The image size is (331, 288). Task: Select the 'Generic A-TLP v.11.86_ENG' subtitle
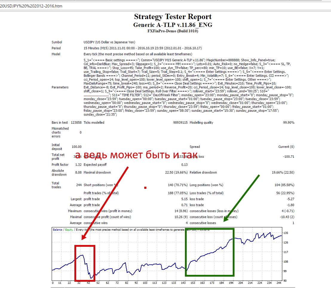[173, 25]
